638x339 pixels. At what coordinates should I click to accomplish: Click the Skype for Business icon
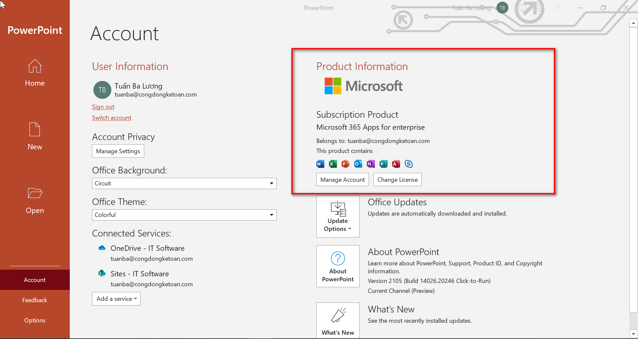409,164
